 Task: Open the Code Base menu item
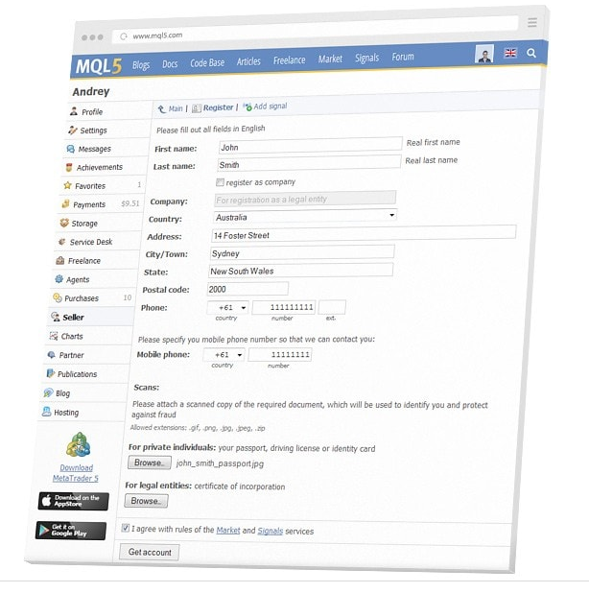[207, 62]
